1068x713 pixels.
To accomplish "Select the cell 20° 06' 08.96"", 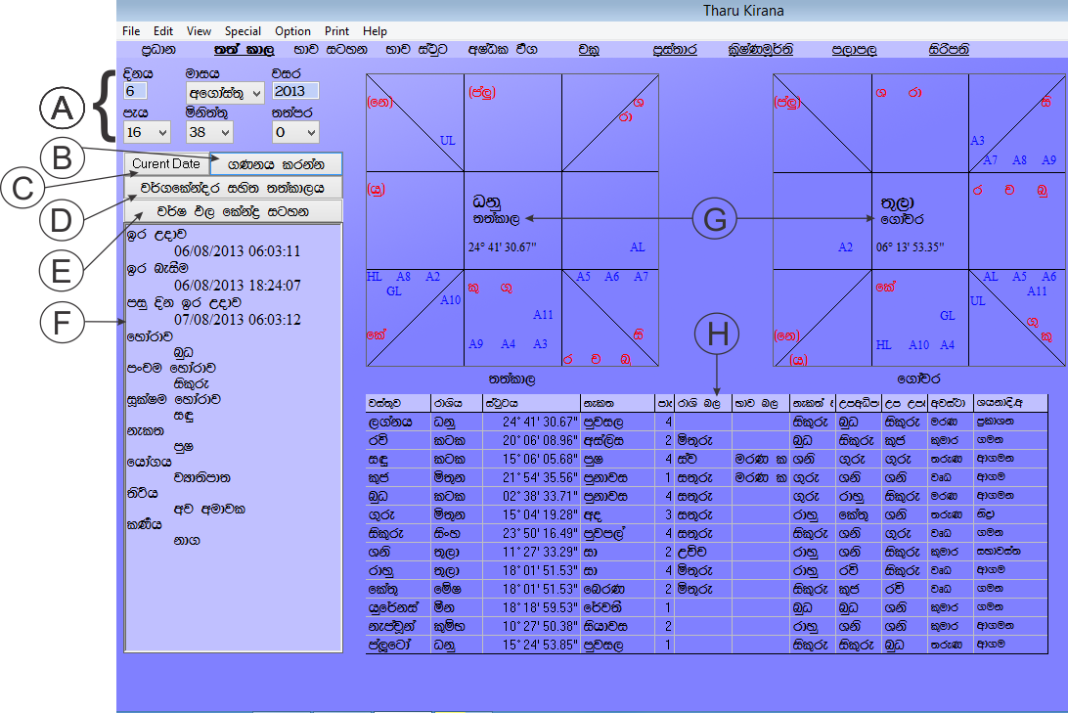I will 531,440.
